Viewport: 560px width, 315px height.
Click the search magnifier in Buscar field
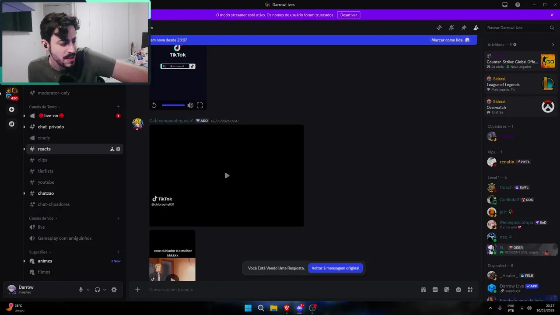click(552, 28)
